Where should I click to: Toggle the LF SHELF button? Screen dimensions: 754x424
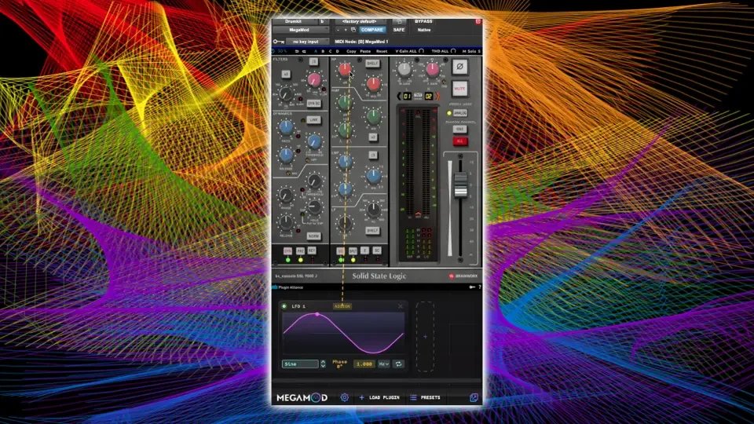[372, 231]
